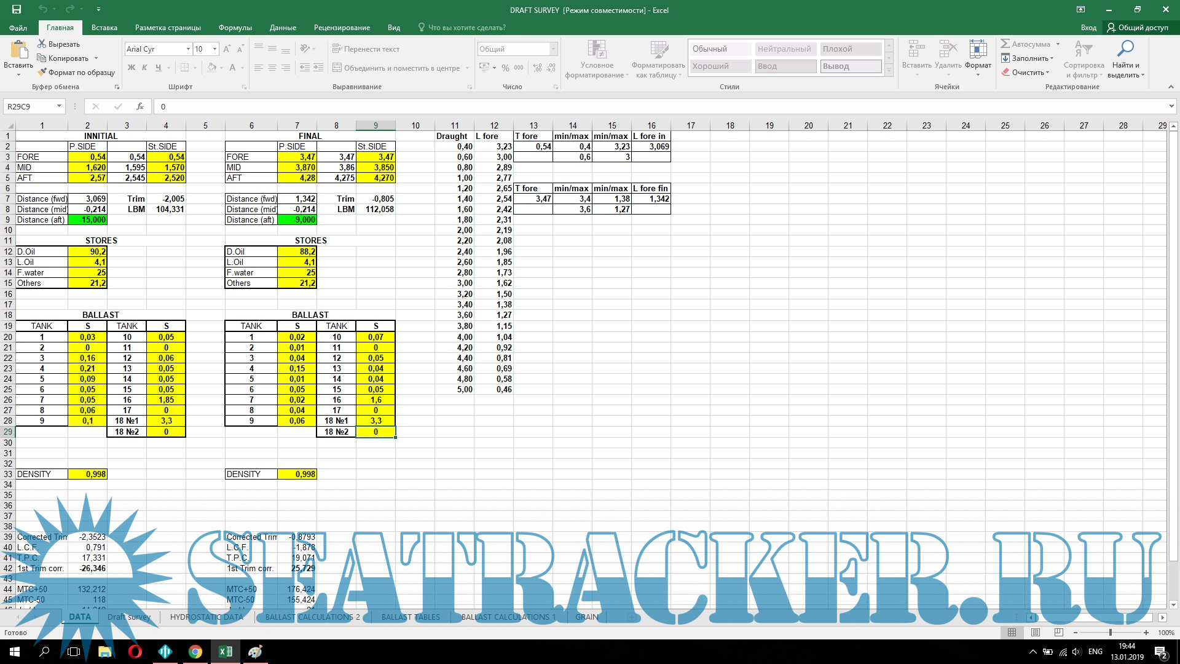This screenshot has height=664, width=1180.
Task: Switch to Page Layout view in status bar
Action: 1036,633
